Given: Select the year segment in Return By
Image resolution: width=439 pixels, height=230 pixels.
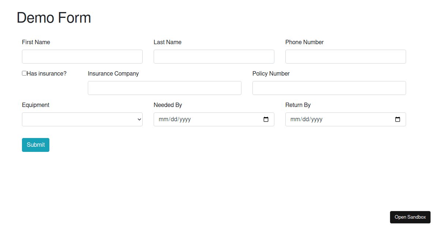Looking at the screenshot, I should (x=316, y=119).
